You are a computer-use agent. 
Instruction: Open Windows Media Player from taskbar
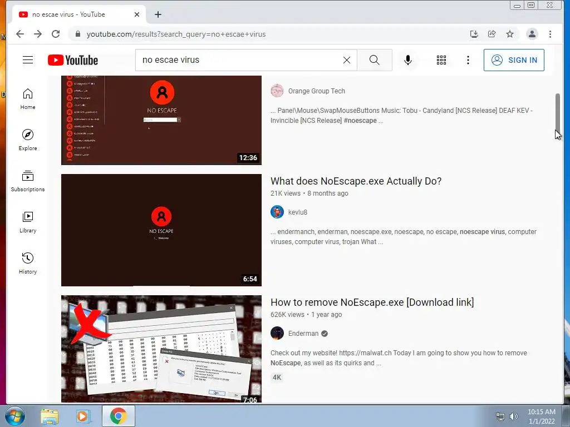coord(83,416)
